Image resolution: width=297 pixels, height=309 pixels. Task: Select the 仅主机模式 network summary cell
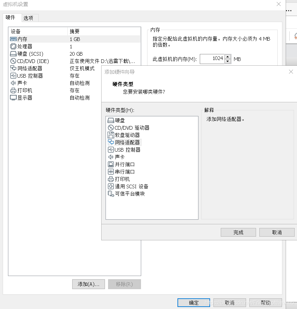coord(82,68)
